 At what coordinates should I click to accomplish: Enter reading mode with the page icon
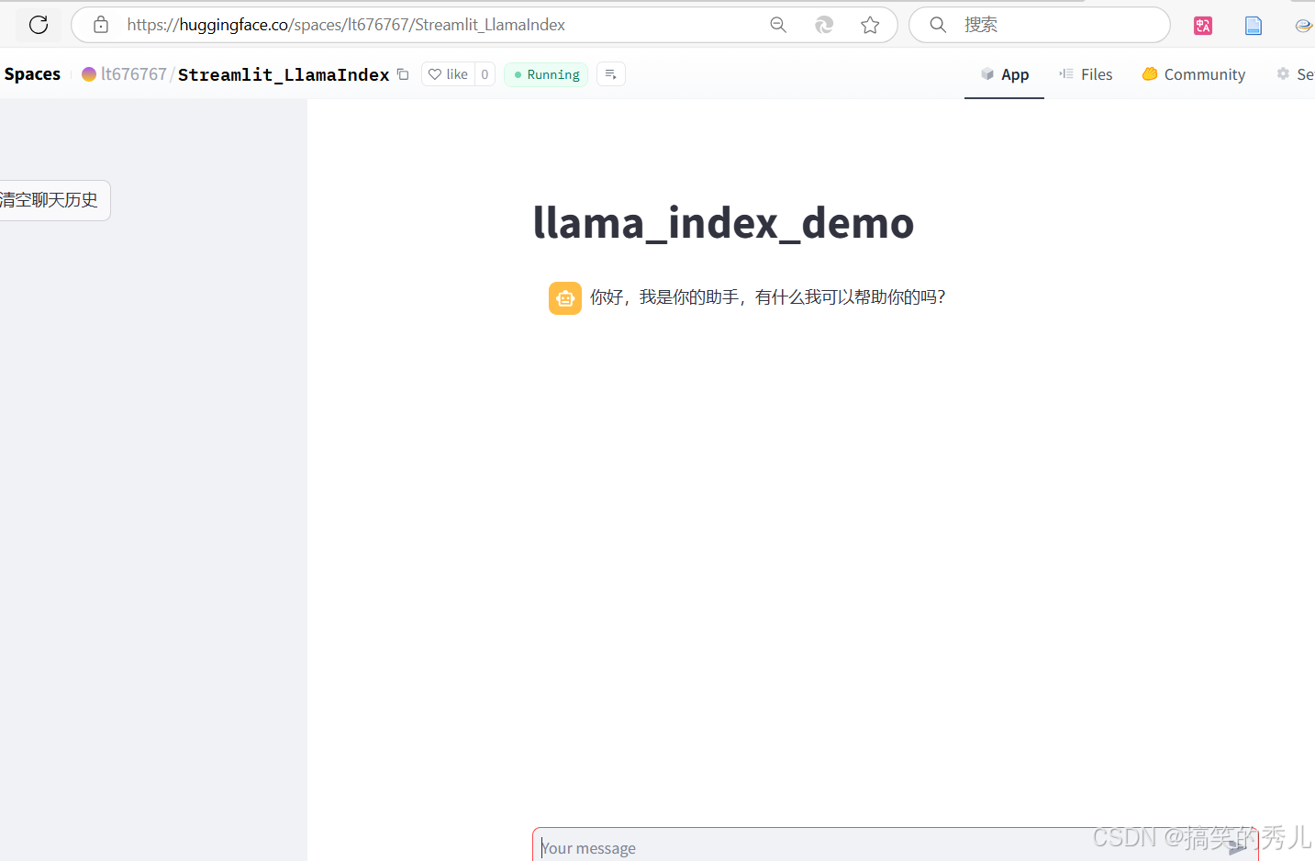pyautogui.click(x=1253, y=25)
